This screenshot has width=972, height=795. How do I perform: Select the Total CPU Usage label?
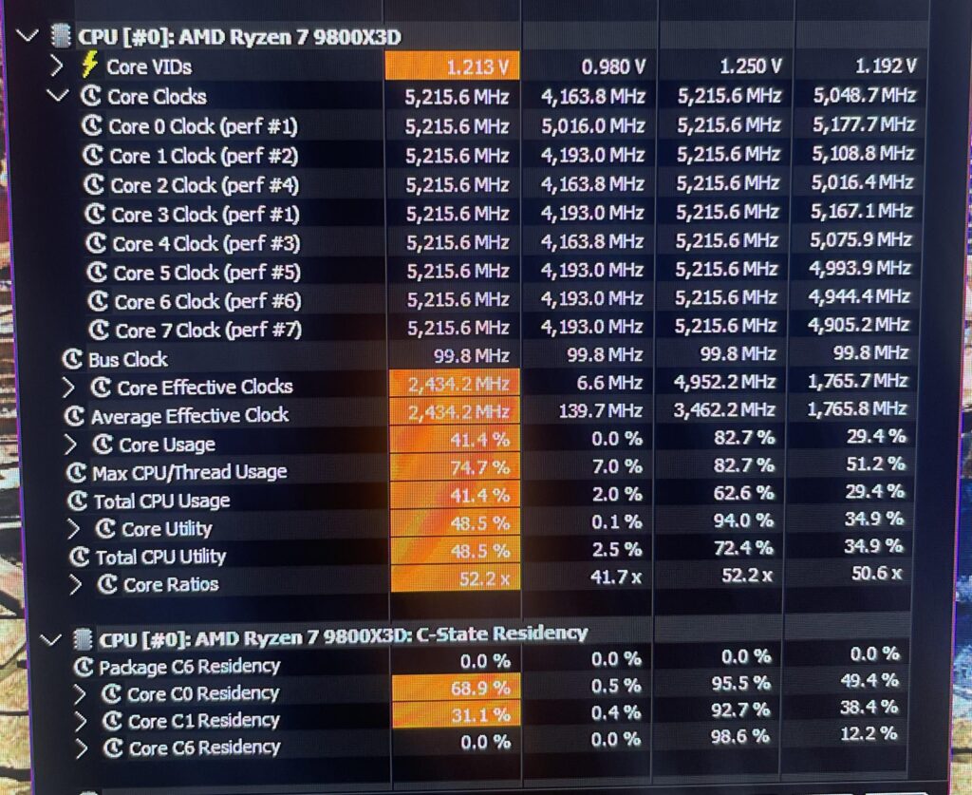(161, 501)
